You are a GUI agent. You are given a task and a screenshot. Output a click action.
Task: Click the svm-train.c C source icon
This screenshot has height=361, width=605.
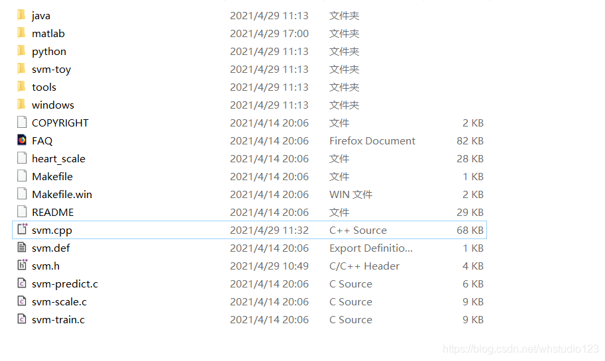22,319
